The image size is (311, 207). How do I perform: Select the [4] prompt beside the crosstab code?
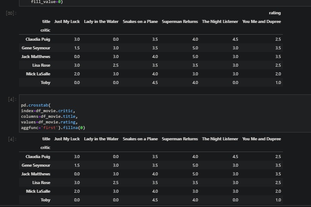(x=12, y=99)
